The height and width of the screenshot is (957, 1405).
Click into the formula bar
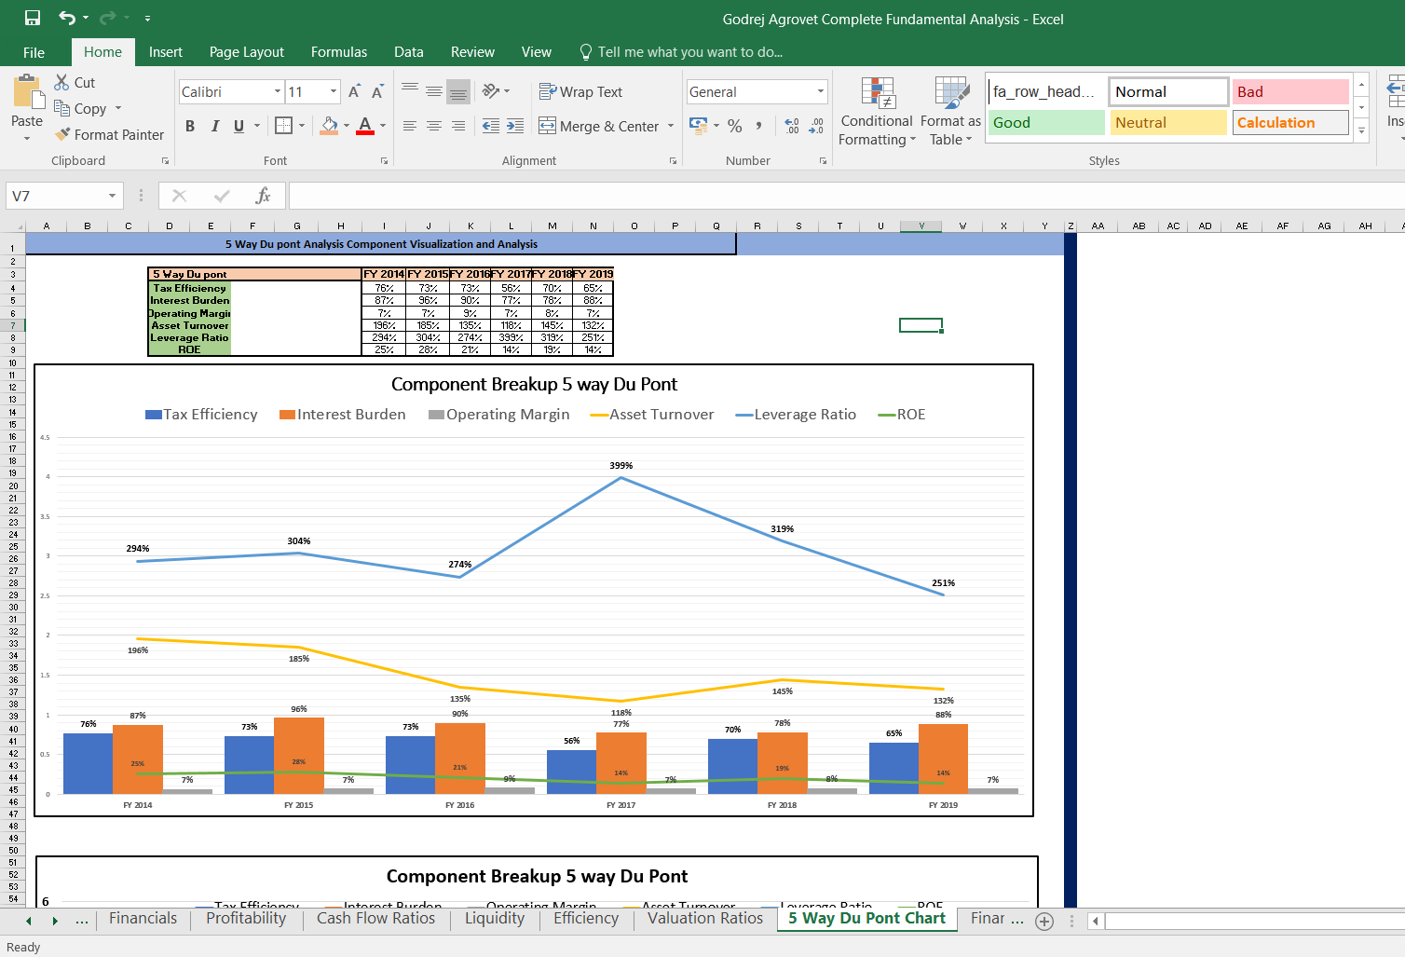(846, 196)
